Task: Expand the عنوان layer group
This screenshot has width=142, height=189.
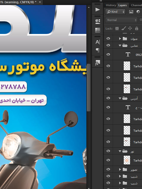Action: coord(120,39)
